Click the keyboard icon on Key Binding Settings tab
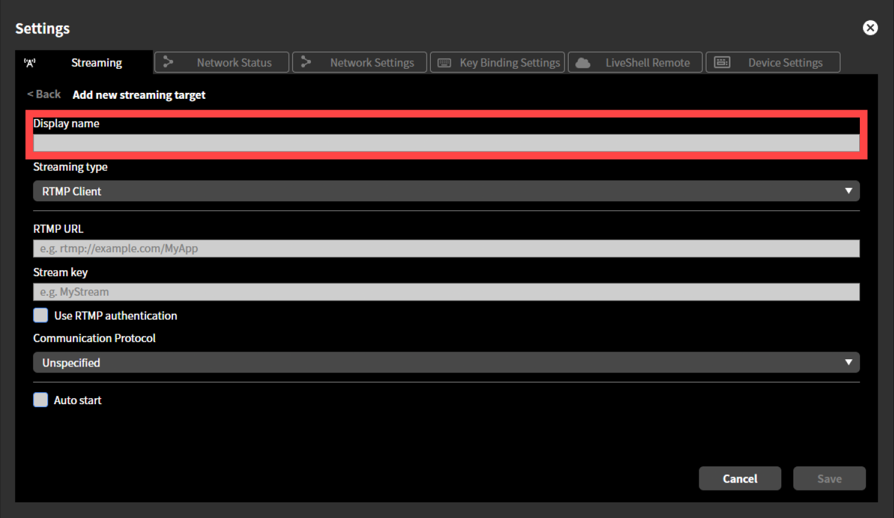Viewport: 894px width, 518px height. tap(444, 62)
